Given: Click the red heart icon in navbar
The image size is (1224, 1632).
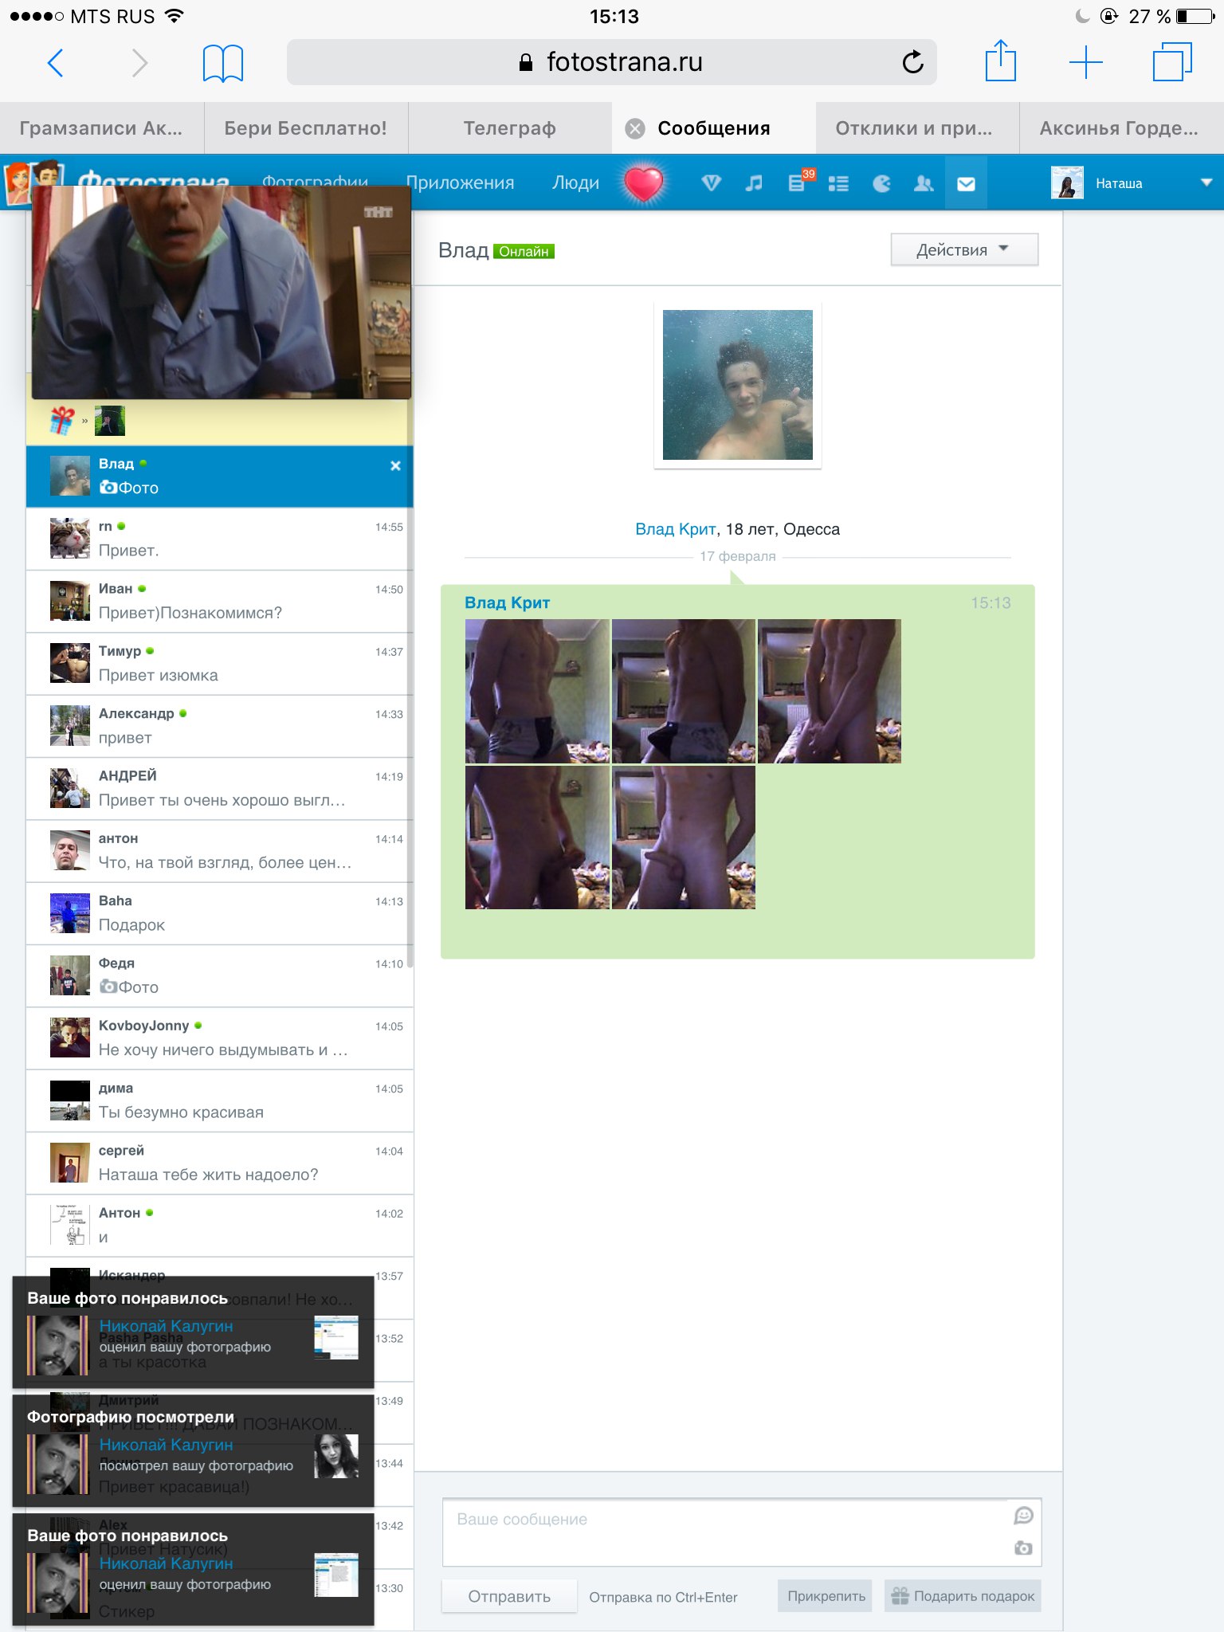Looking at the screenshot, I should coord(643,184).
